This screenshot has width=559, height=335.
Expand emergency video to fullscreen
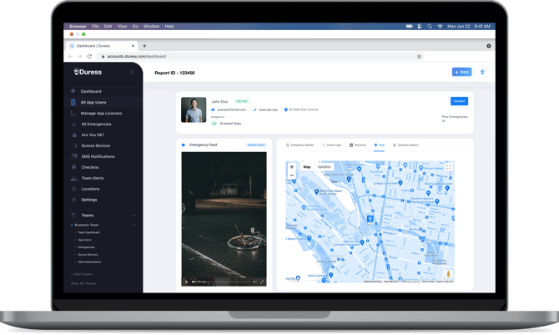[262, 282]
